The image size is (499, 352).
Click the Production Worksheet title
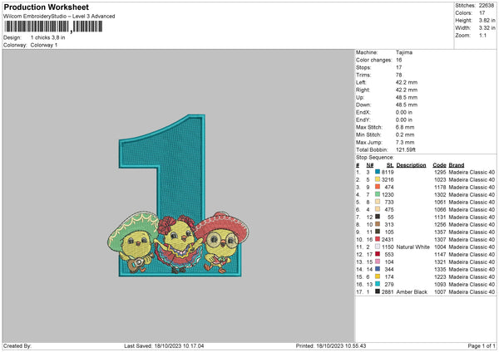click(x=47, y=7)
